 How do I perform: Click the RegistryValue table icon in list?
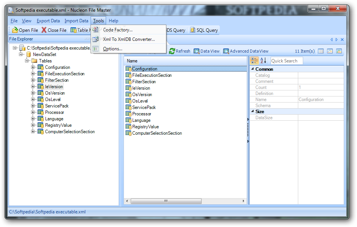[128, 127]
